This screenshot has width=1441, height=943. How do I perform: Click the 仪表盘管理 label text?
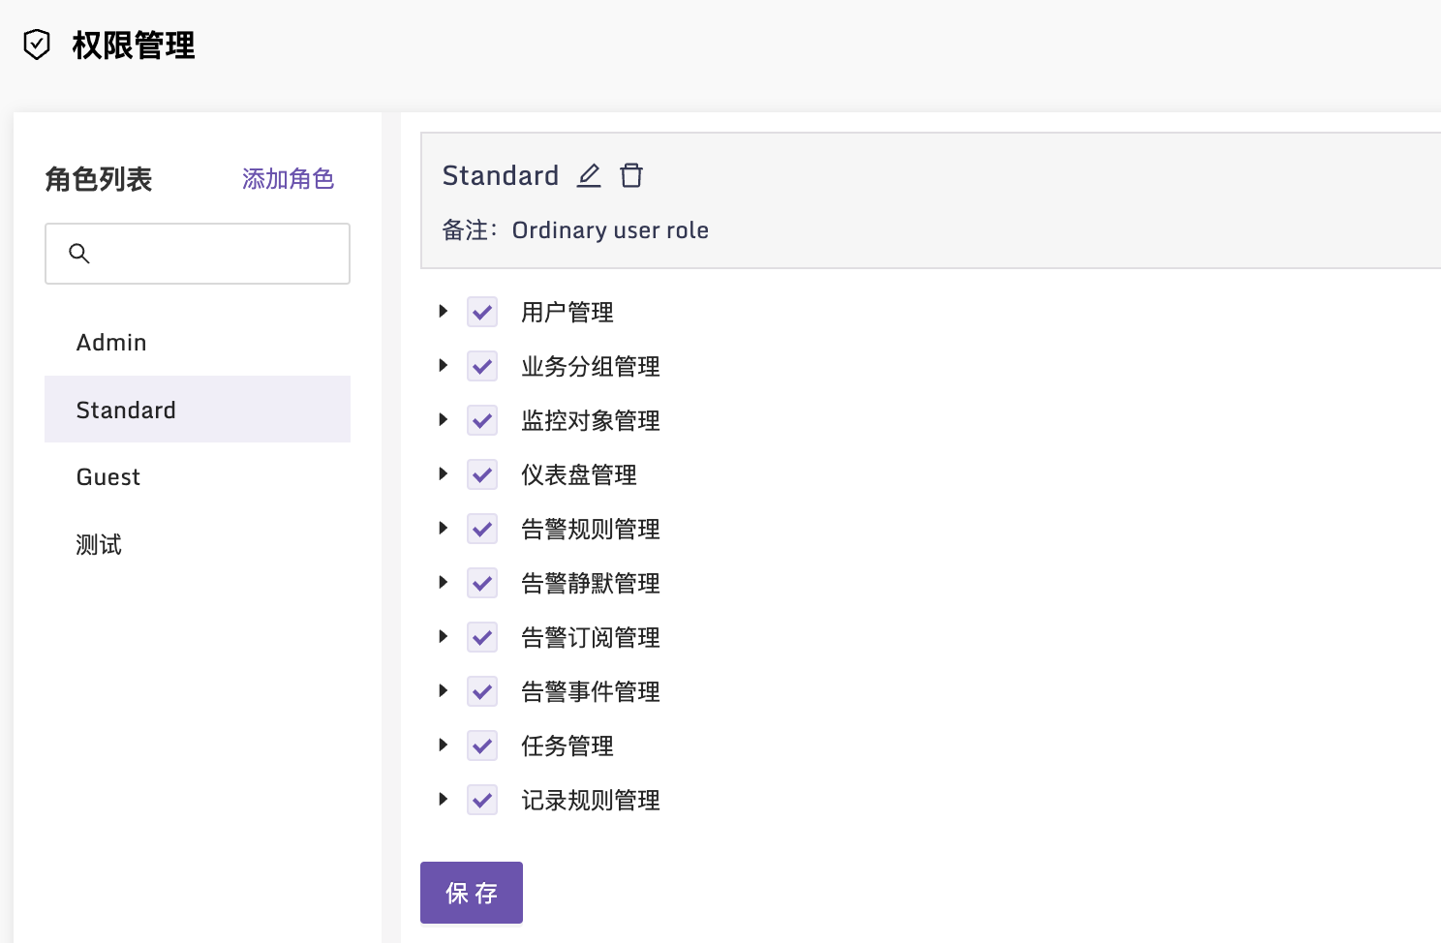[x=579, y=475]
